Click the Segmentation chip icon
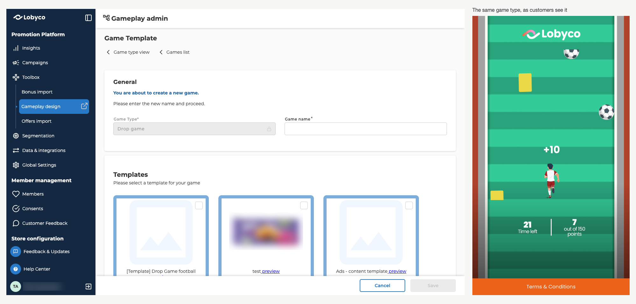Image resolution: width=636 pixels, height=304 pixels. (x=16, y=136)
